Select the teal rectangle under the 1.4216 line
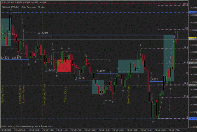Image resolution: width=197 pixels, height=132 pixels. 98,87
